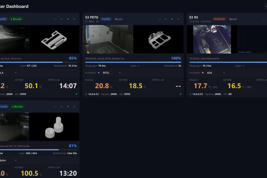Click the Creality badge on 53 PETG
Image resolution: width=267 pixels, height=178 pixels.
106,19
